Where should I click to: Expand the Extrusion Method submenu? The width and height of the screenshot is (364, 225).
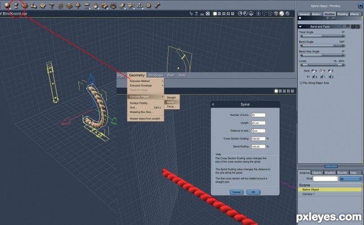point(146,81)
